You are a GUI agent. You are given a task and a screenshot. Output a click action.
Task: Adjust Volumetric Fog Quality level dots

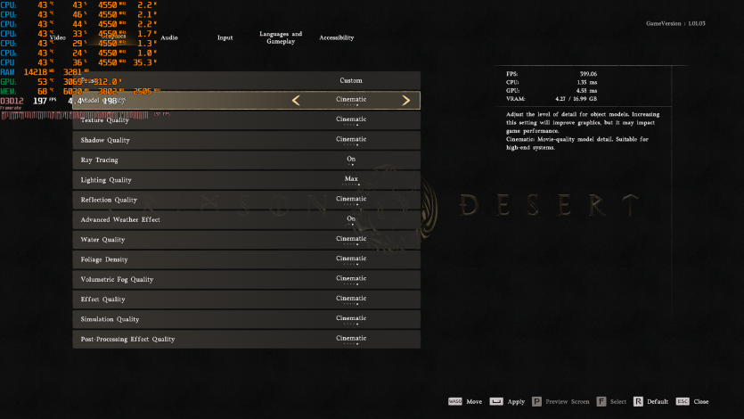[x=351, y=284]
